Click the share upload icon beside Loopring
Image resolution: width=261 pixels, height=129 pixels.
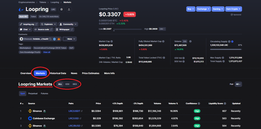69,9
